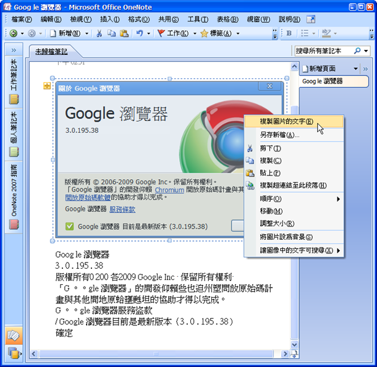Toggle the Bold B formatting icon
Image resolution: width=377 pixels, height=367 pixels.
click(x=289, y=33)
